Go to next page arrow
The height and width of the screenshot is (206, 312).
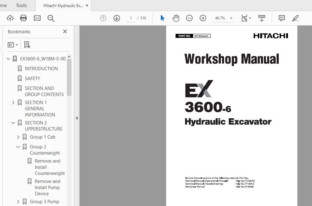117,18
